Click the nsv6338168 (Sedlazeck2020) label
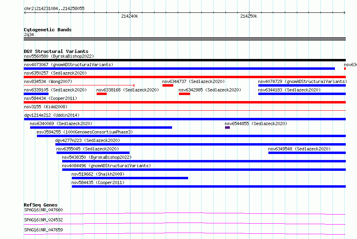Screen dimensions: 357x239 (128, 90)
